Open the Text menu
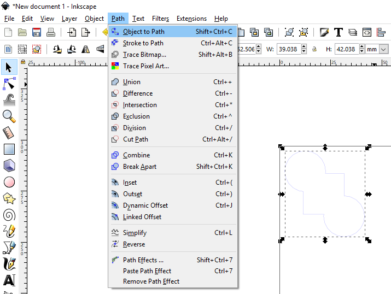 138,19
